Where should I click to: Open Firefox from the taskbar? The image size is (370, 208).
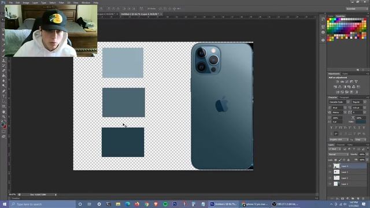pos(137,204)
